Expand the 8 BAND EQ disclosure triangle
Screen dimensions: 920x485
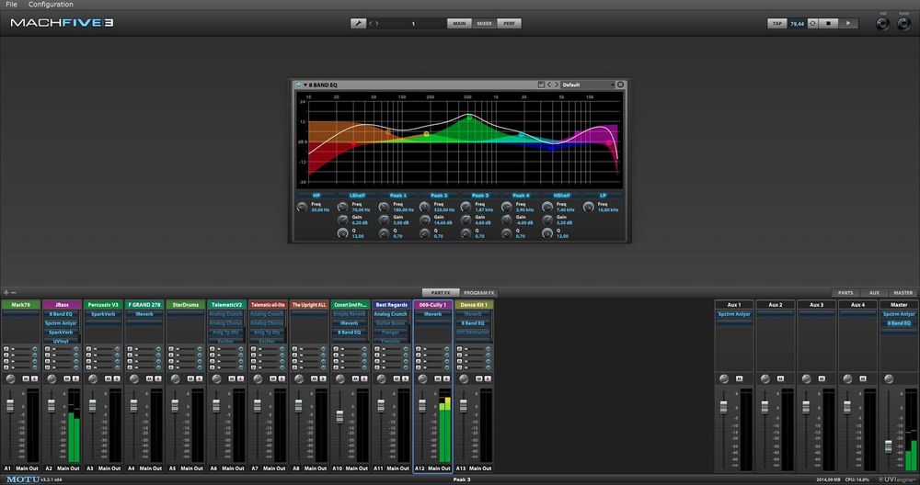(305, 85)
